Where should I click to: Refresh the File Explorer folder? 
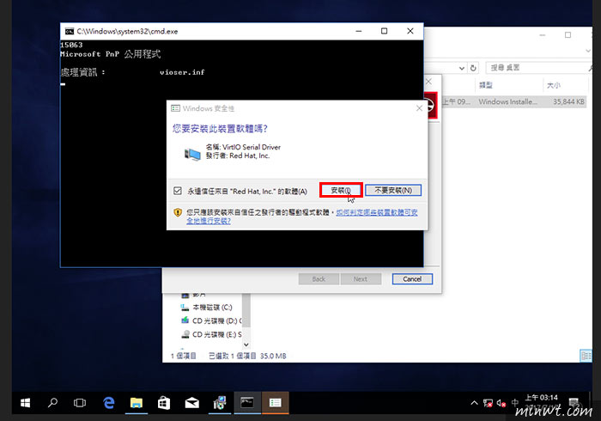click(x=473, y=68)
